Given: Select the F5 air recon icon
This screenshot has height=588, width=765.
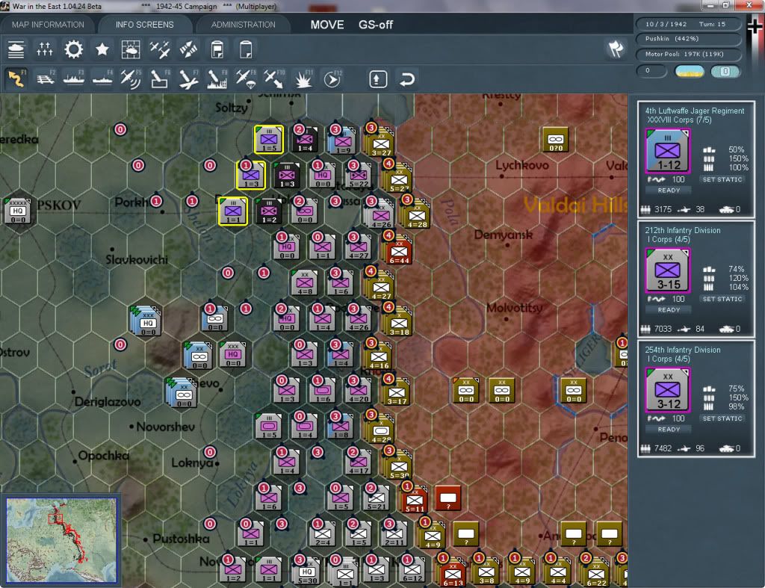Looking at the screenshot, I should tap(131, 78).
